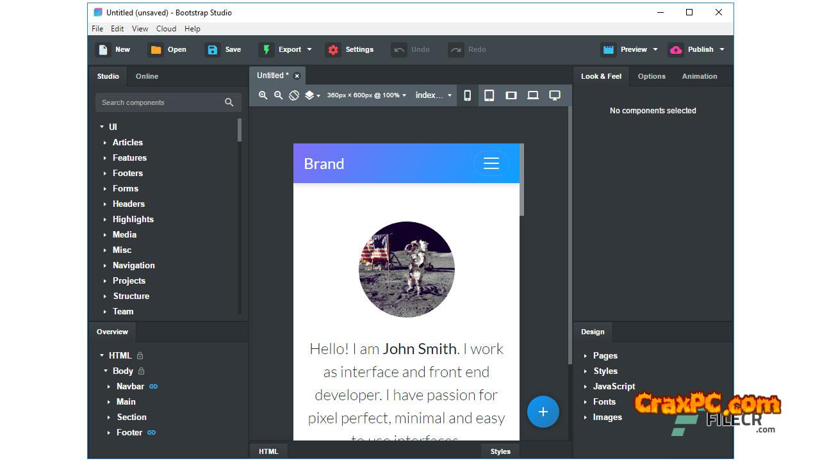
Task: Open the Export dropdown arrow
Action: coord(309,50)
